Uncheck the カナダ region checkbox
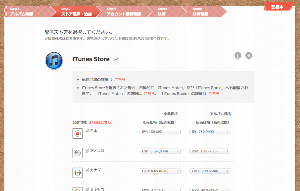 (87, 170)
